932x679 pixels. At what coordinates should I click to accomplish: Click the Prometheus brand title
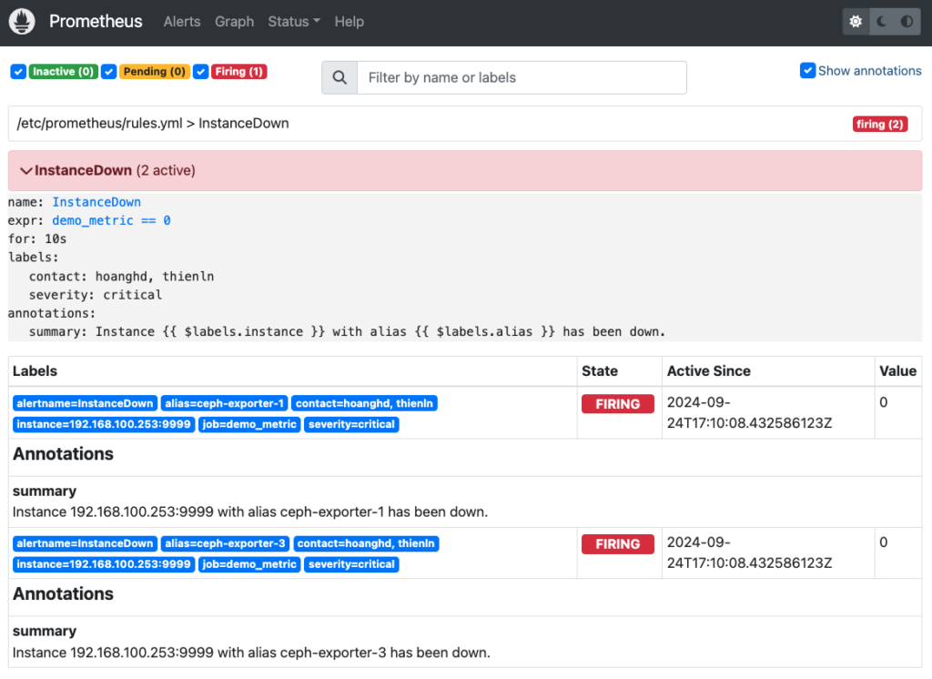tap(96, 22)
